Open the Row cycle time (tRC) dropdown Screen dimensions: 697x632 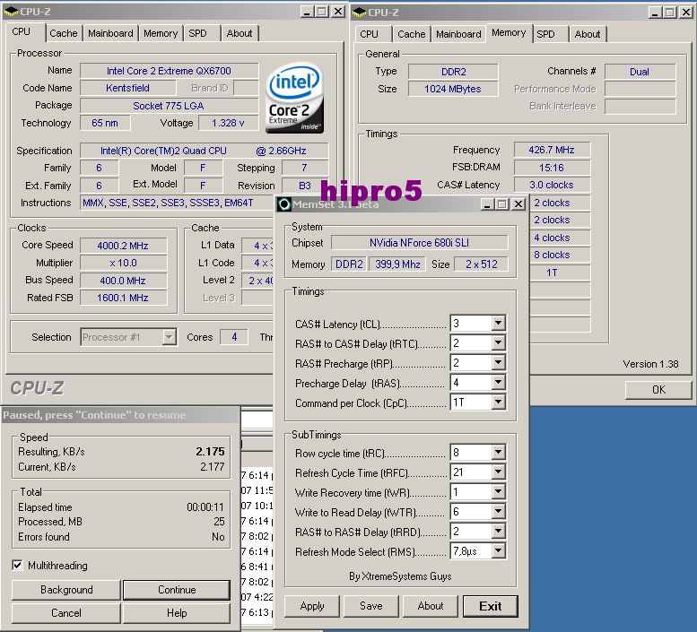tap(498, 452)
